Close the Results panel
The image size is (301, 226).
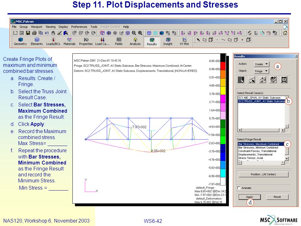tap(296, 56)
